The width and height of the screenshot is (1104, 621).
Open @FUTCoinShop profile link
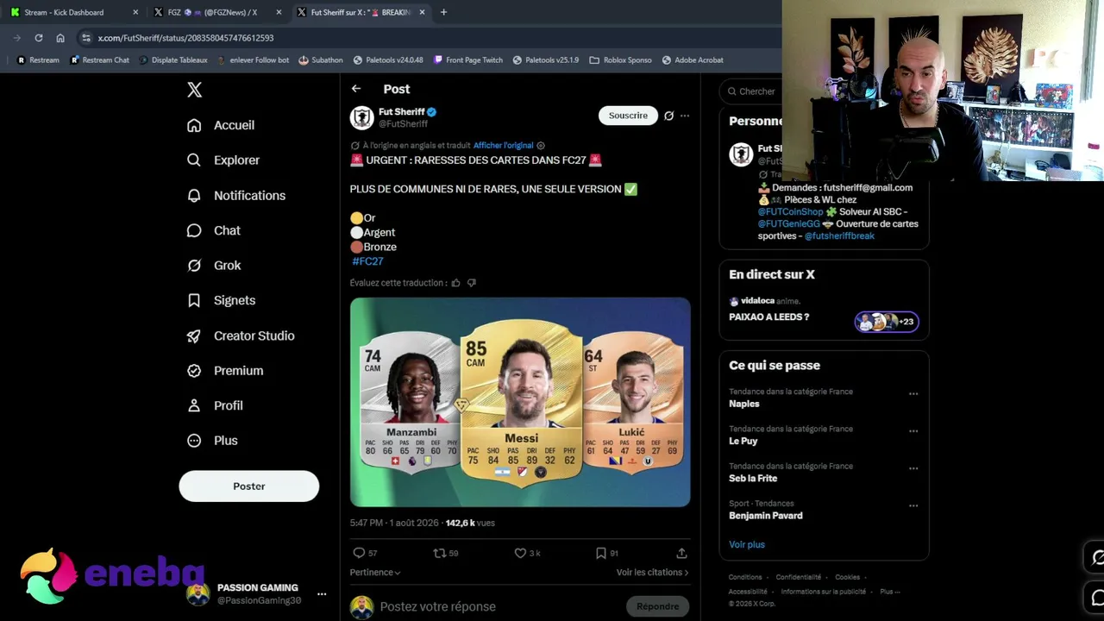point(791,212)
